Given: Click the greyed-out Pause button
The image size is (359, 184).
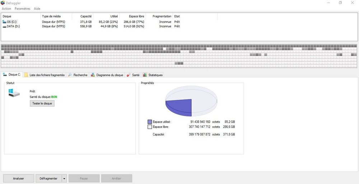Looking at the screenshot, I should tap(84, 179).
